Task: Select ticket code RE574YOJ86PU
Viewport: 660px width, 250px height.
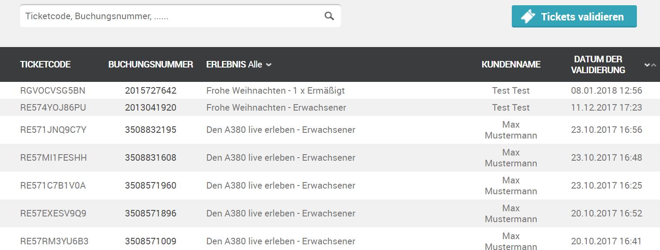Action: coord(53,108)
